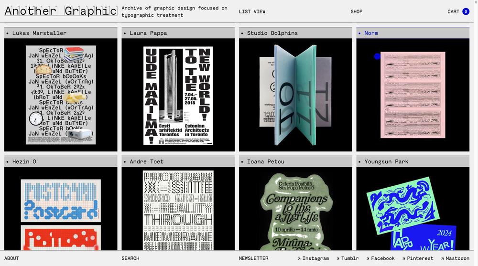This screenshot has height=266, width=478.
Task: View the blue Happy Year 2024 card
Action: 424,238
